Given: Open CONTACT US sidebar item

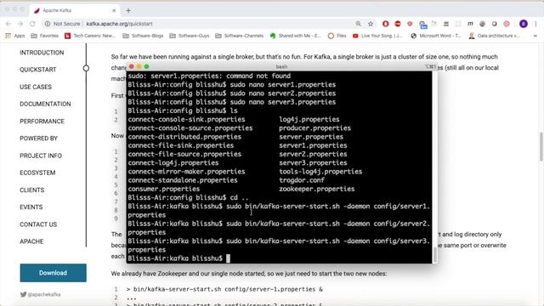Looking at the screenshot, I should 38,224.
